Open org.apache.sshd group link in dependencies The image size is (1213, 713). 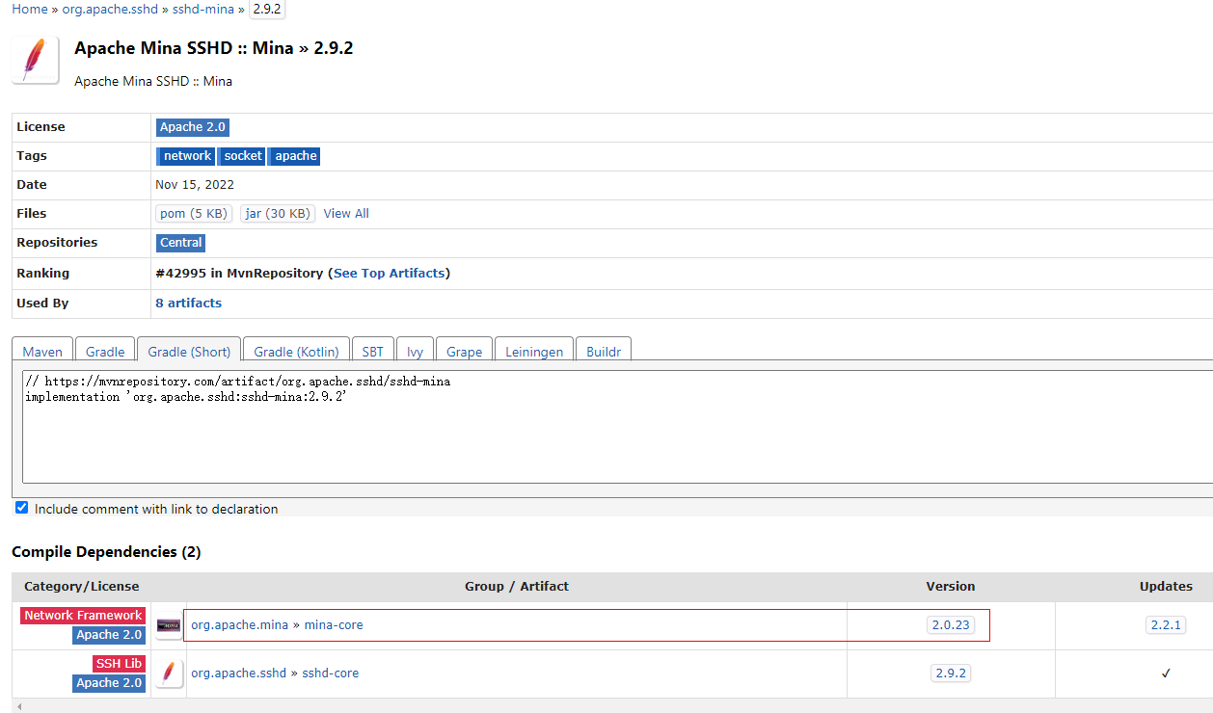[238, 673]
